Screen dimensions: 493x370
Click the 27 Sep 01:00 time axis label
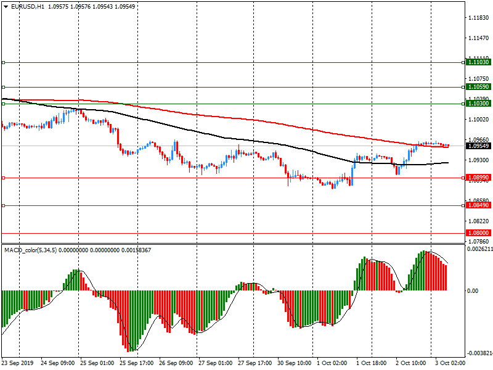coord(215,363)
